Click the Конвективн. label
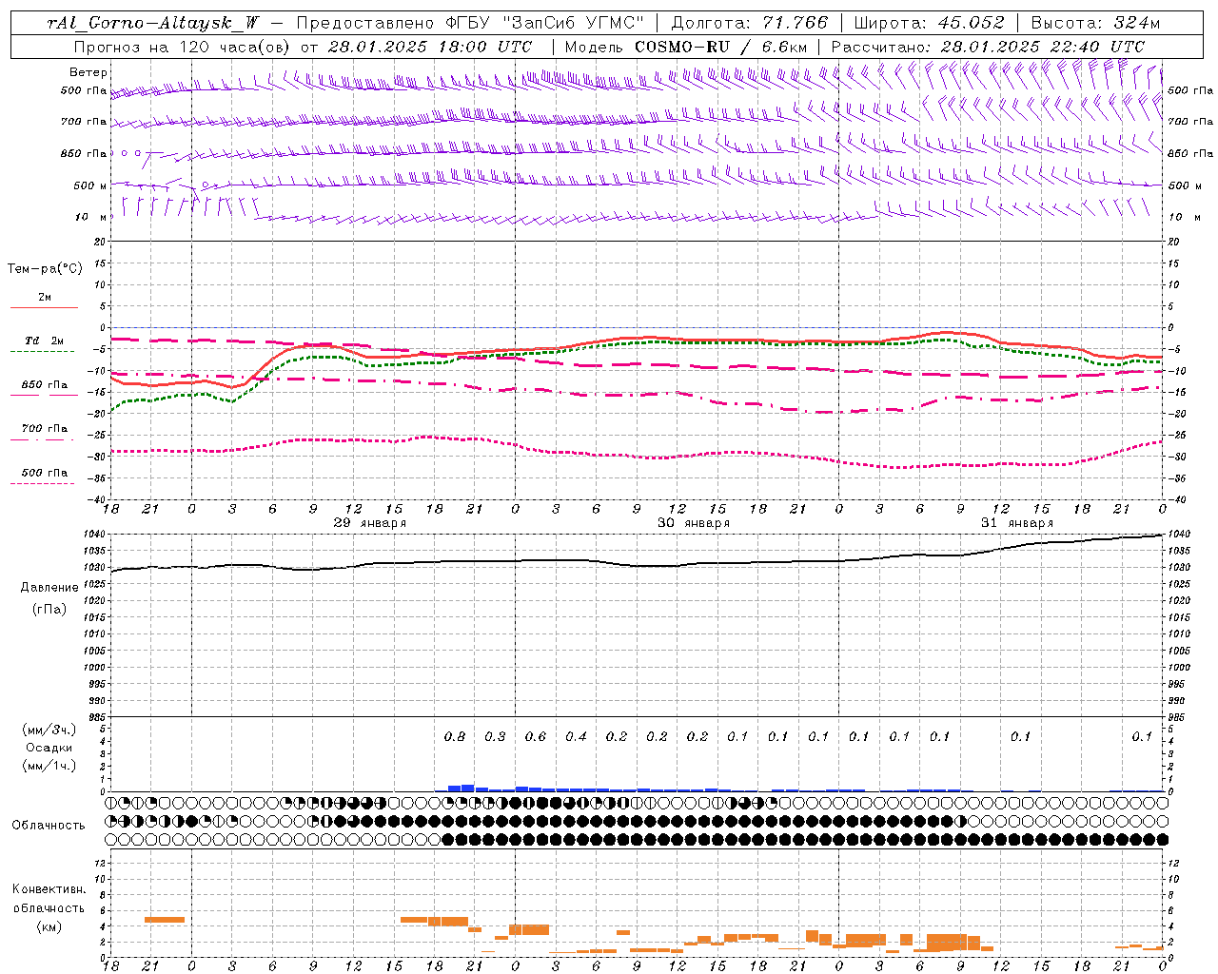Viewport: 1218px width, 974px height. 49,889
